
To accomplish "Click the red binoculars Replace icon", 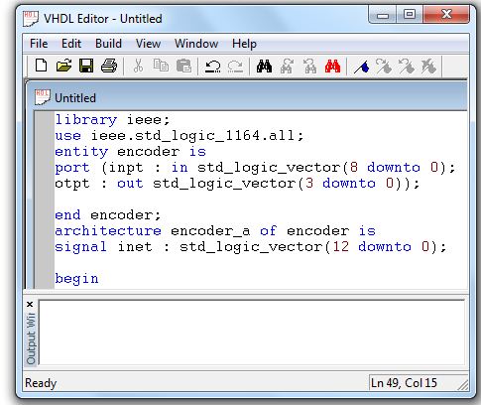I will (332, 67).
